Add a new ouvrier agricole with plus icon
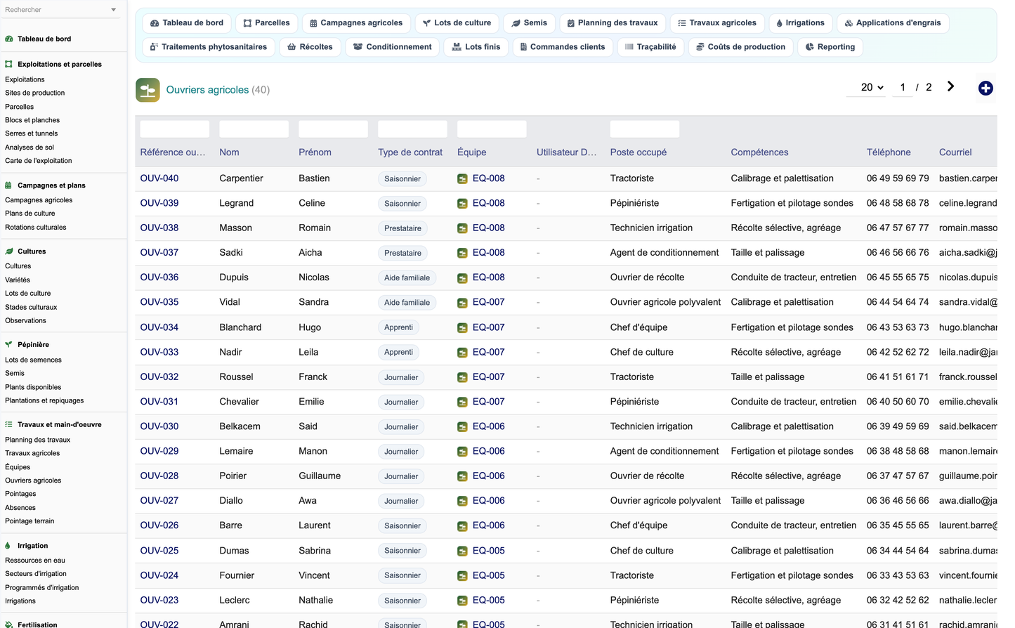 click(985, 88)
